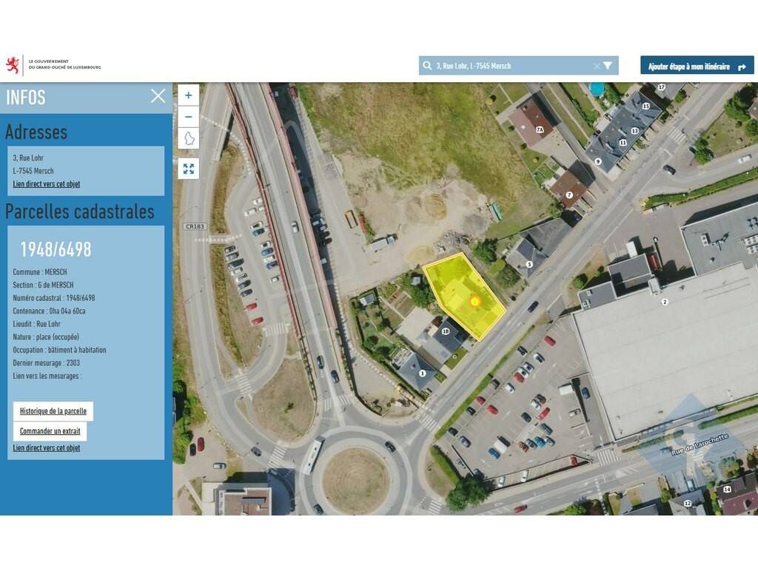Zoom in on the map
Image resolution: width=758 pixels, height=568 pixels.
click(x=188, y=95)
